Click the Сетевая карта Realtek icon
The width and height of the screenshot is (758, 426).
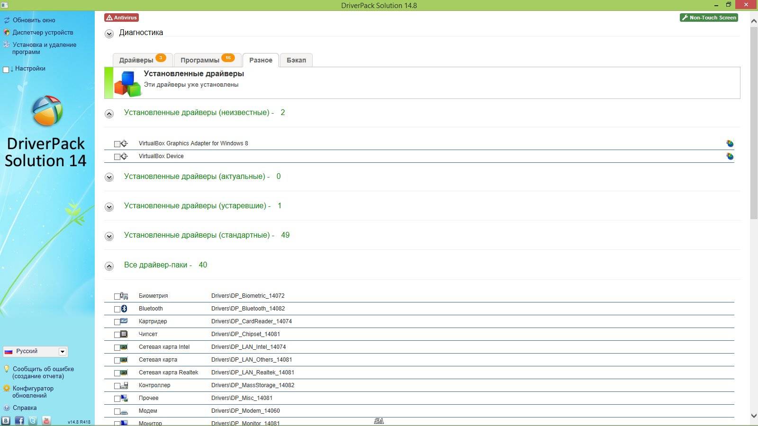coord(124,373)
